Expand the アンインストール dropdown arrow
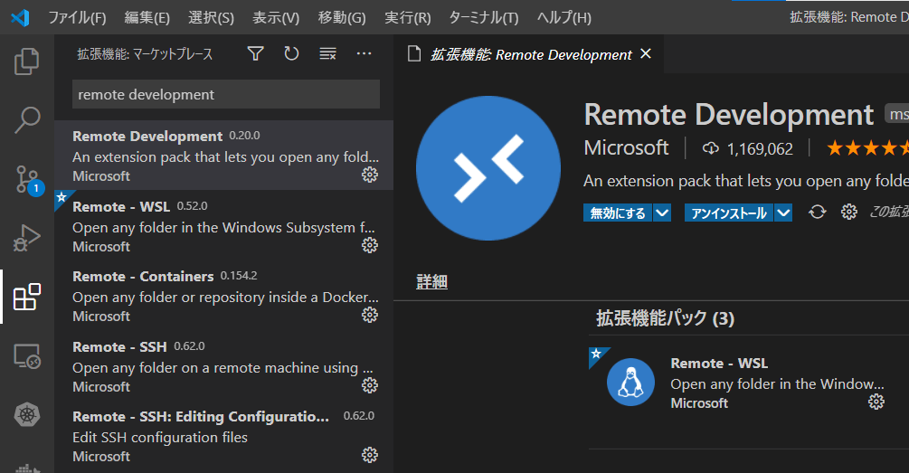This screenshot has height=473, width=909. 784,213
